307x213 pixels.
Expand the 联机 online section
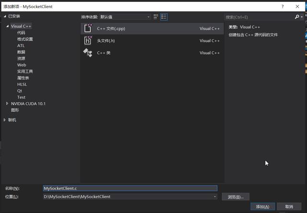4,120
